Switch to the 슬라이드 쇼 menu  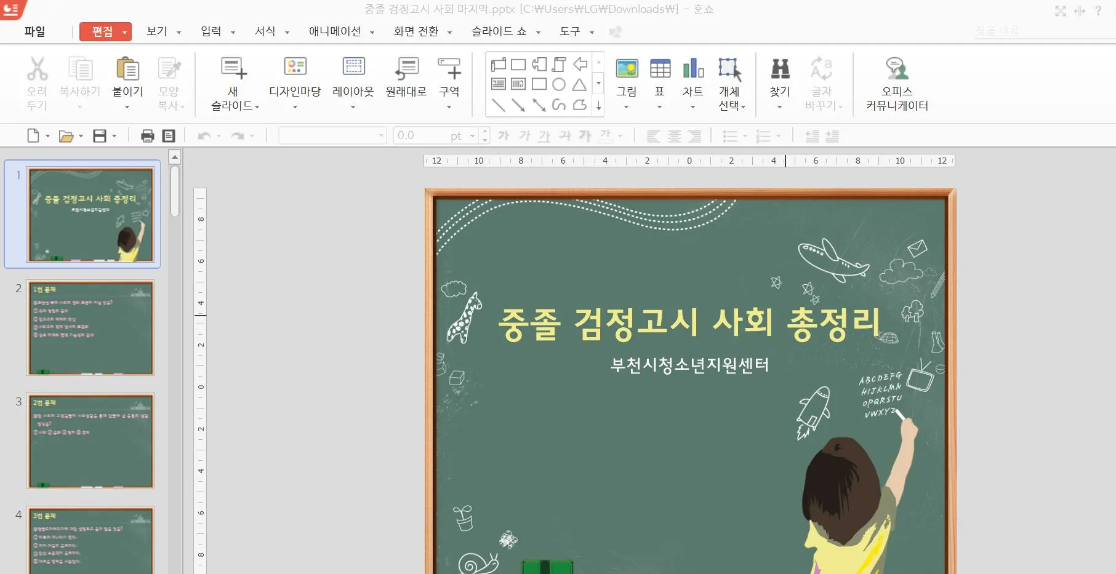click(499, 31)
